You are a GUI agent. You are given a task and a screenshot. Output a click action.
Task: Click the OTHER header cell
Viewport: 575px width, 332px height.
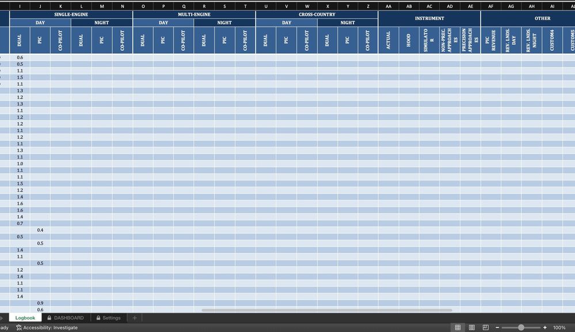(x=542, y=18)
